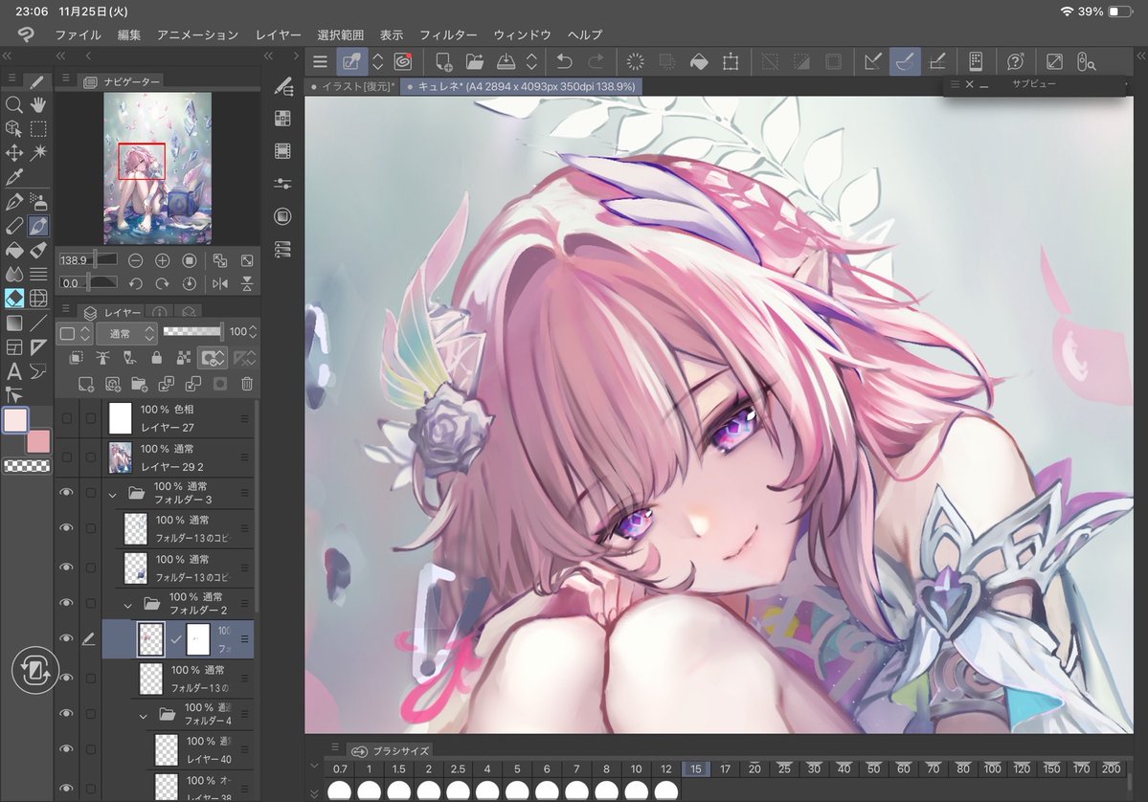Select the Eyedropper tool
This screenshot has height=802, width=1148.
tap(14, 177)
